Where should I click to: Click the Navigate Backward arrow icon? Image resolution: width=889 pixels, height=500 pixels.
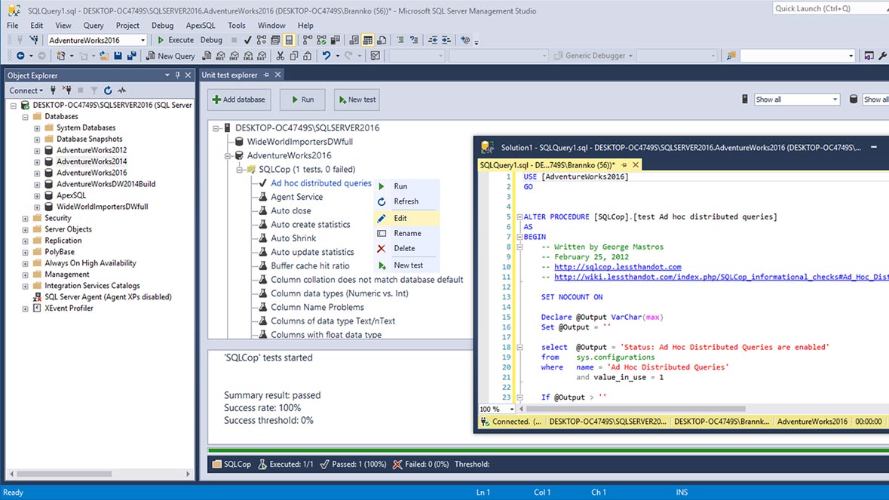[x=20, y=56]
